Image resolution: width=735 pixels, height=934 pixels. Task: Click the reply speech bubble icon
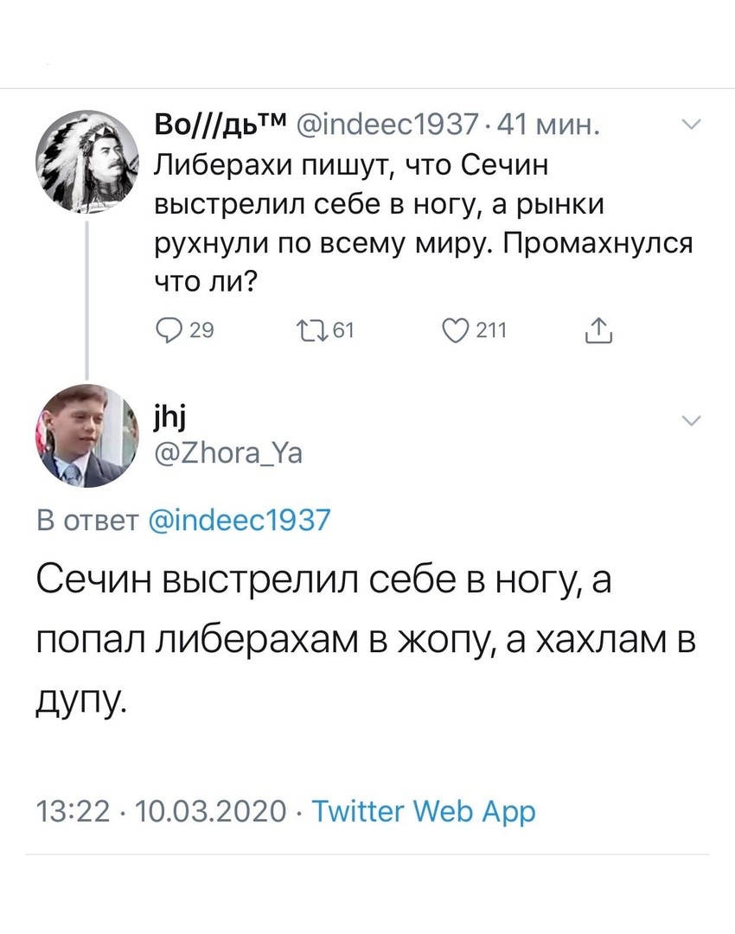[168, 329]
